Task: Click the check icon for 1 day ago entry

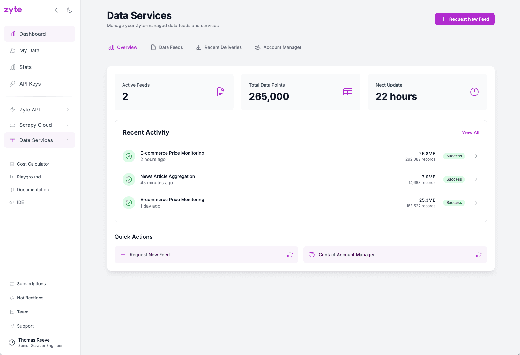Action: pos(129,203)
